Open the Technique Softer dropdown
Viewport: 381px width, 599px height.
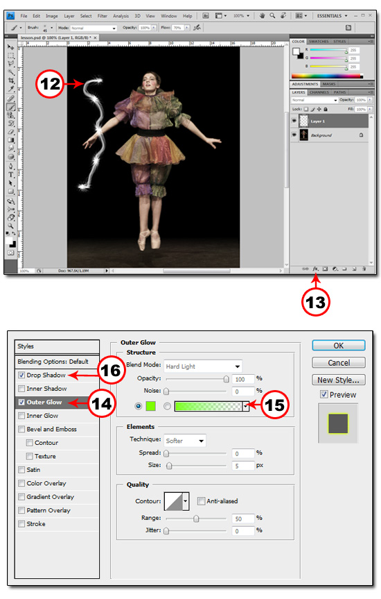pyautogui.click(x=185, y=441)
